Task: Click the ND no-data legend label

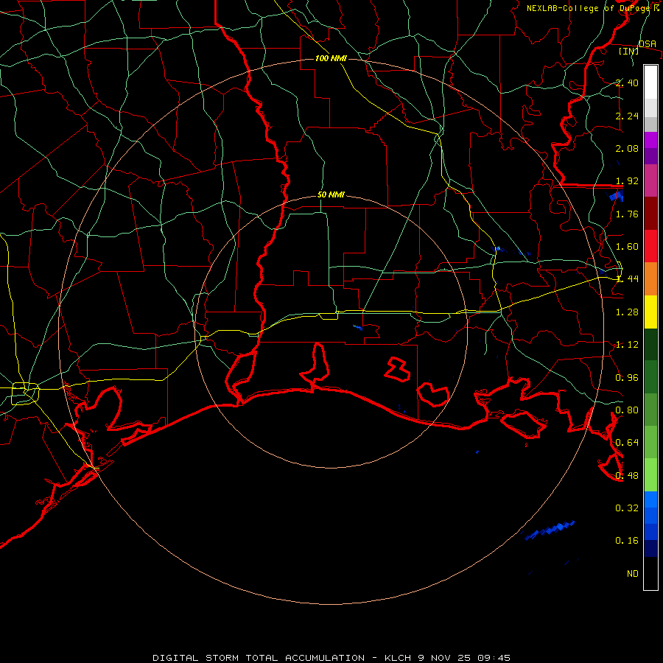Action: pos(633,574)
